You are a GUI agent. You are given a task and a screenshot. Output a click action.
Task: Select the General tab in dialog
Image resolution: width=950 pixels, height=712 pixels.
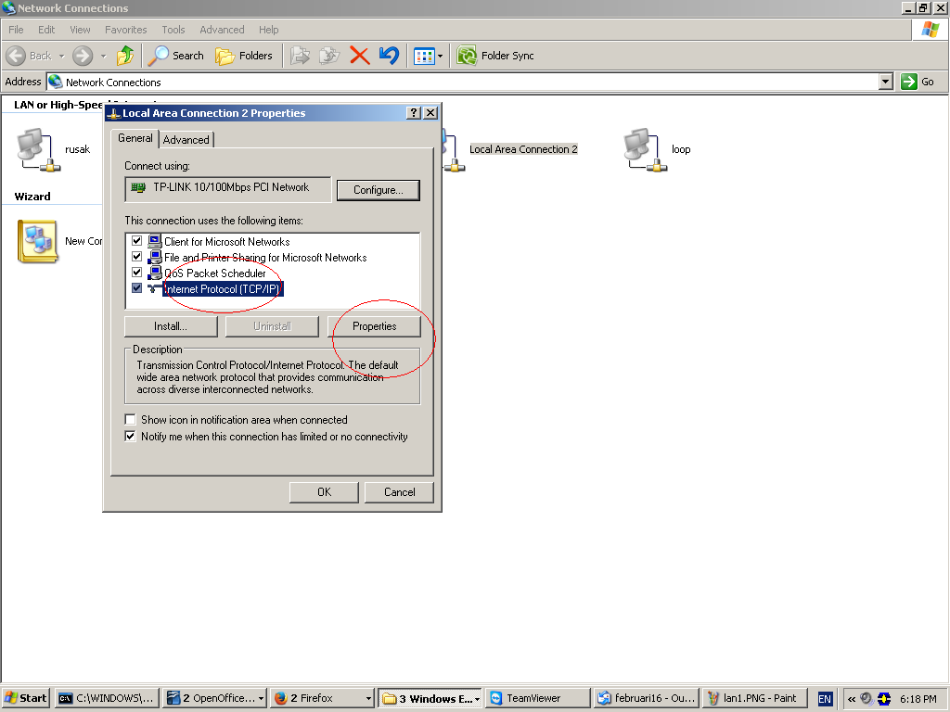135,138
